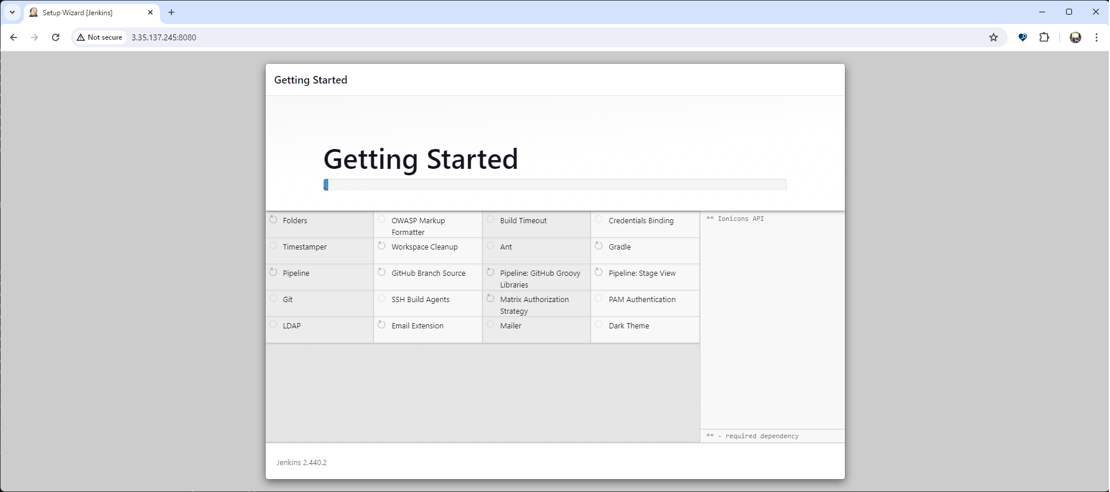
Task: Click the Build Timeout status icon
Action: click(490, 220)
